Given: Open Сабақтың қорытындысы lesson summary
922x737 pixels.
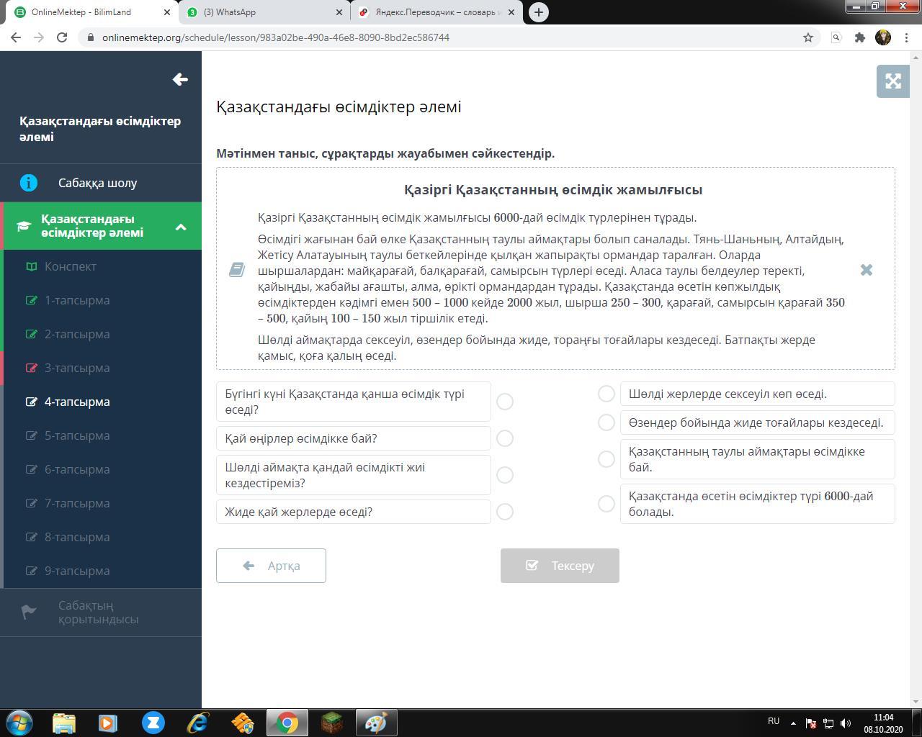Looking at the screenshot, I should (101, 612).
